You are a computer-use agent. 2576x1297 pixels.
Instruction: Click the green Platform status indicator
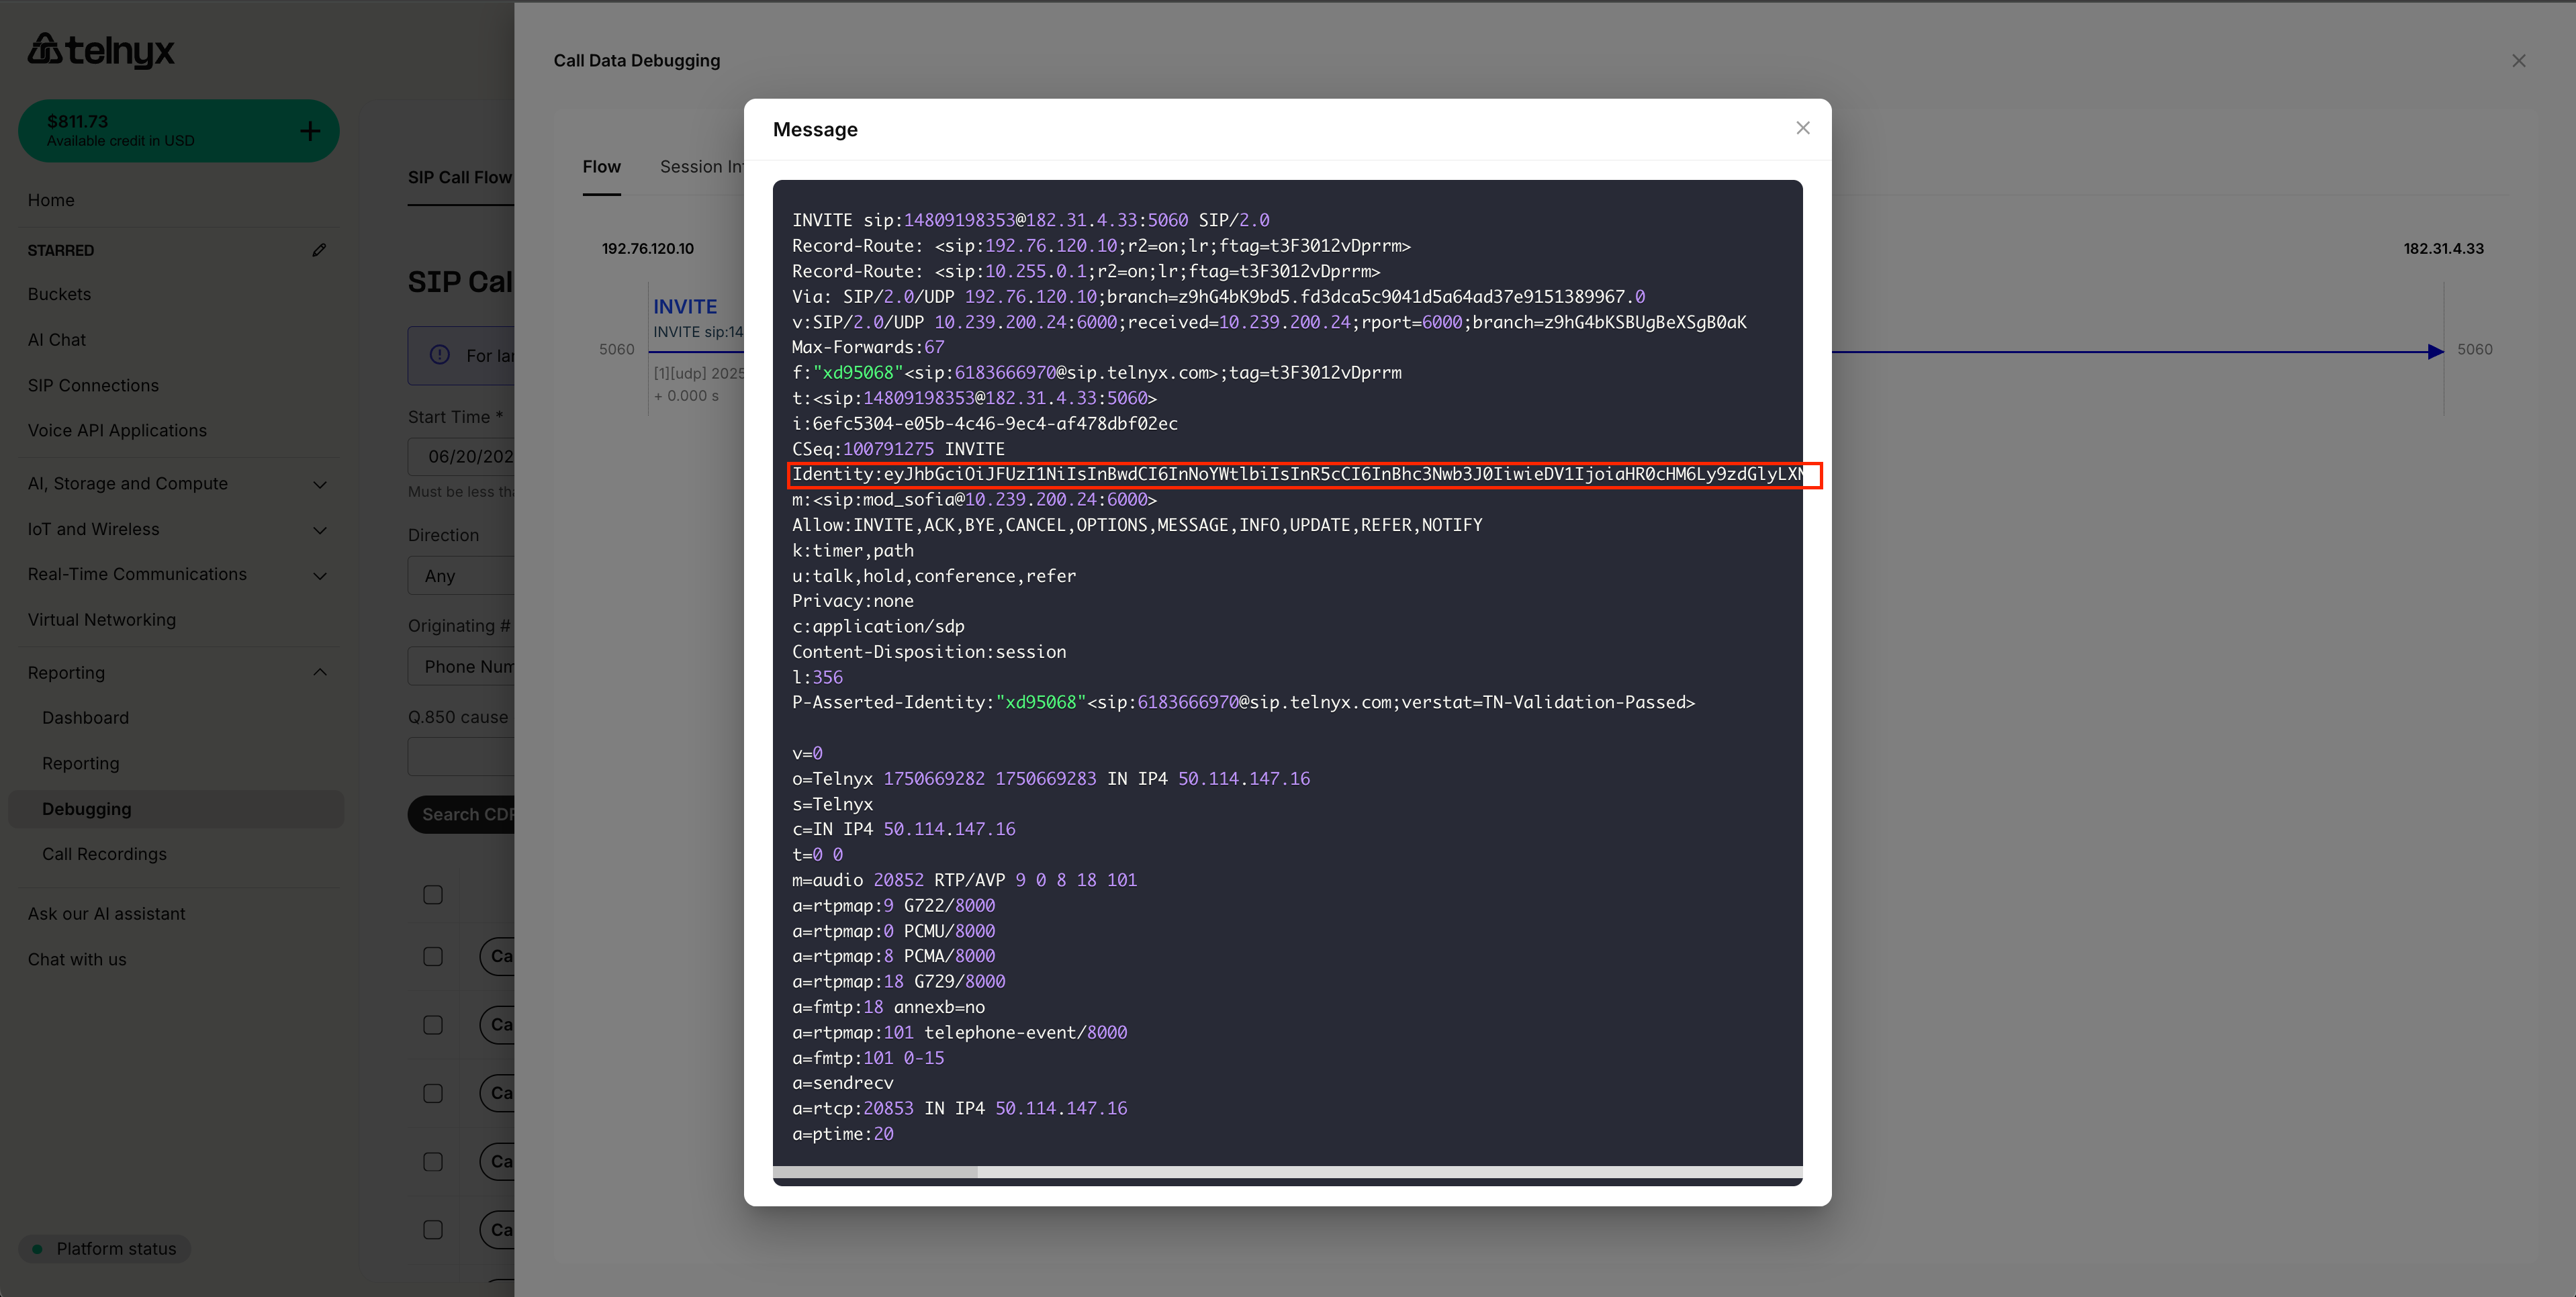(38, 1248)
